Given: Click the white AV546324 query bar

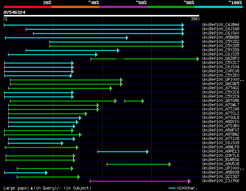Looking at the screenshot, I should pyautogui.click(x=101, y=16).
